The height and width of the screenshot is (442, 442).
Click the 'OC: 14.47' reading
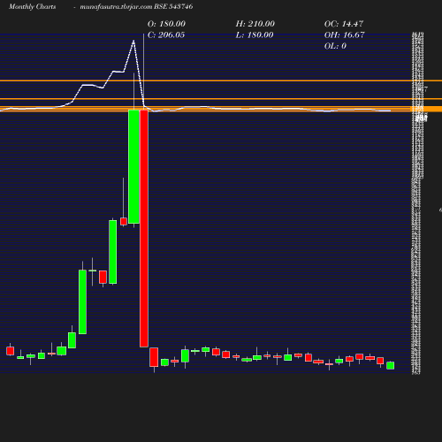[344, 24]
